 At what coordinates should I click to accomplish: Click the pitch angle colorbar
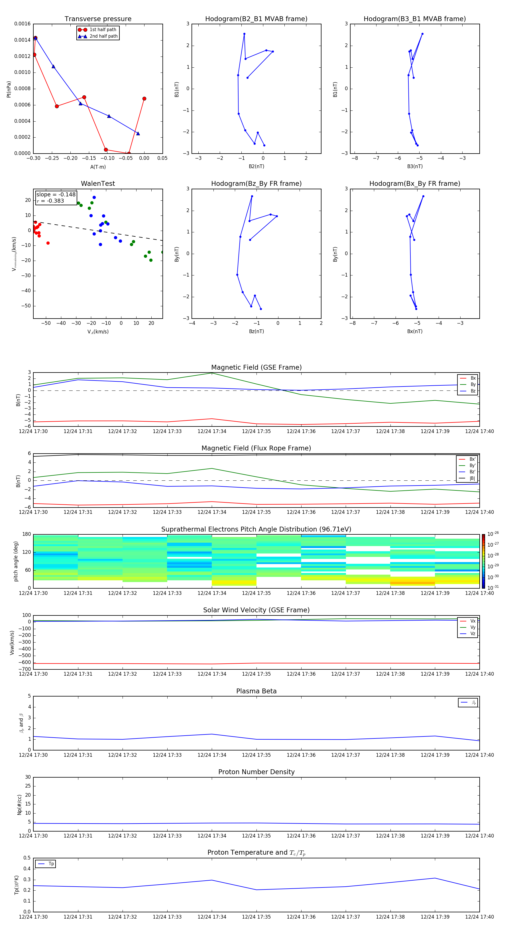483,561
